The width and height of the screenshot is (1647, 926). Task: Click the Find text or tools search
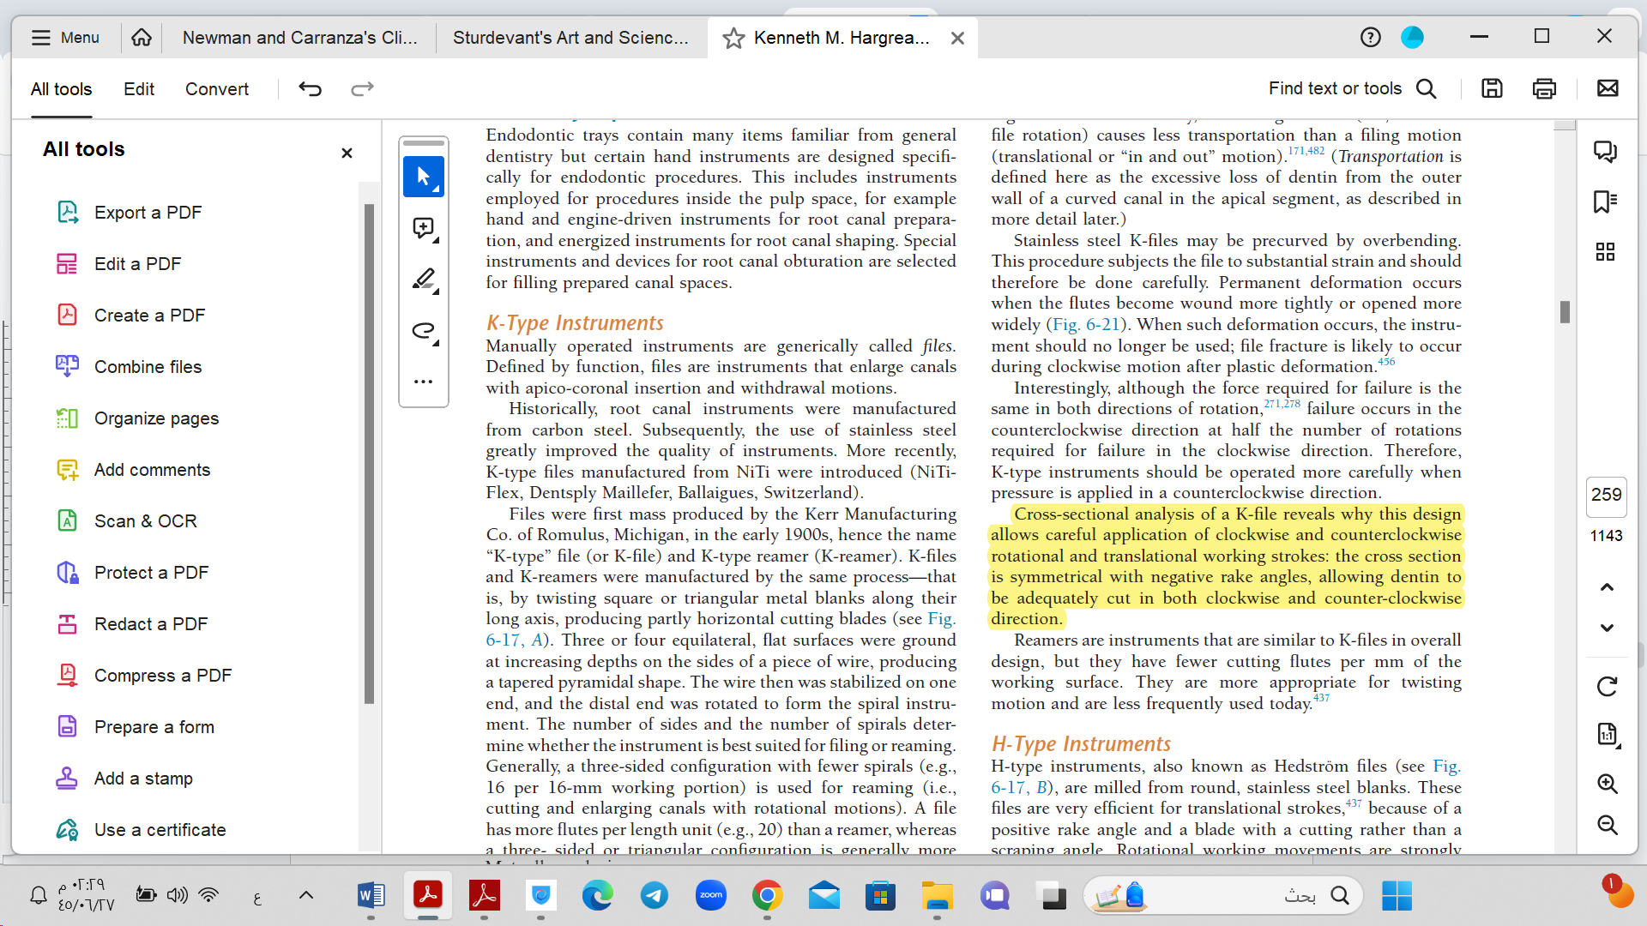tap(1352, 88)
